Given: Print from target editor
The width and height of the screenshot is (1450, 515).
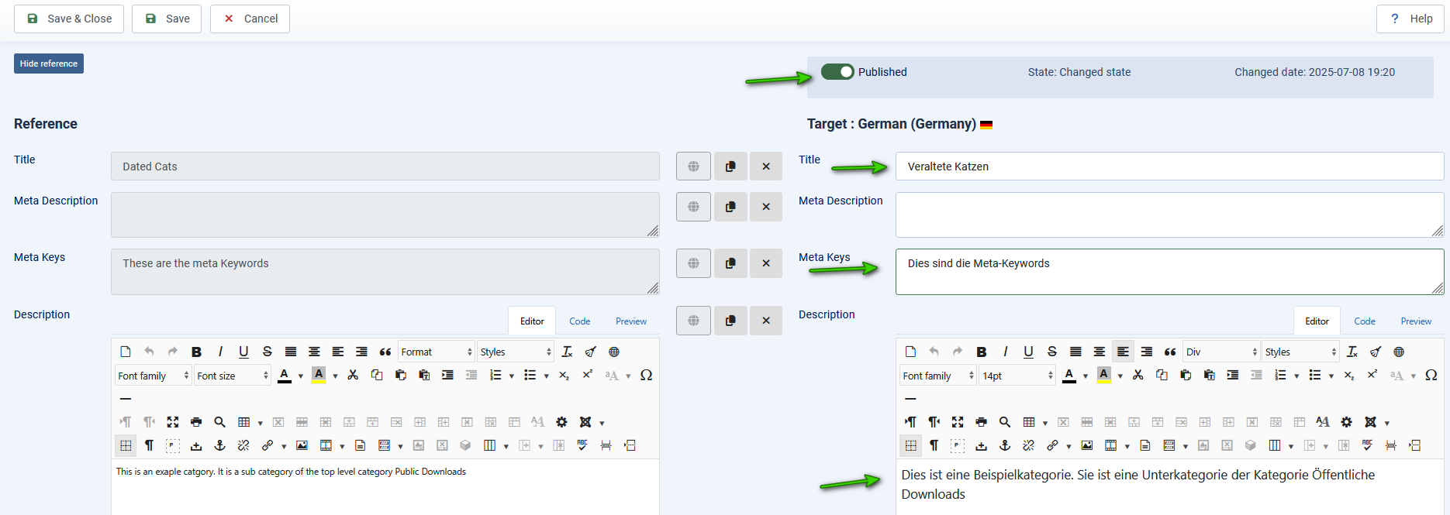Looking at the screenshot, I should pyautogui.click(x=981, y=422).
